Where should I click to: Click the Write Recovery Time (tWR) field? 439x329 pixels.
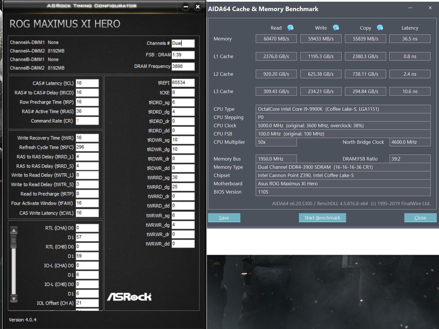(87, 138)
